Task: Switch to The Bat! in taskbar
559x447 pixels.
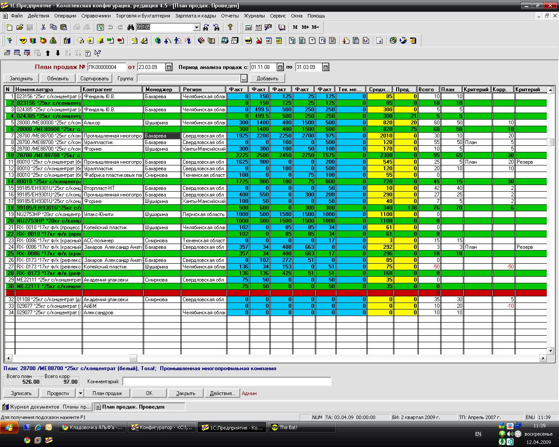Action: pyautogui.click(x=301, y=427)
